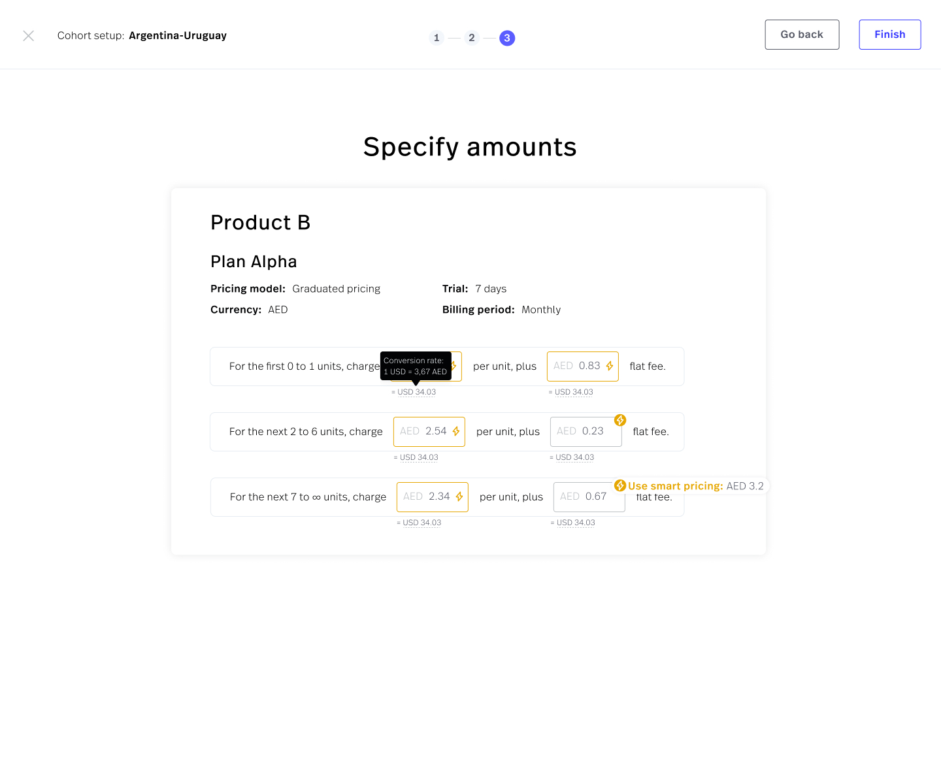Jump to step 2 in the progress indicator

tap(472, 38)
